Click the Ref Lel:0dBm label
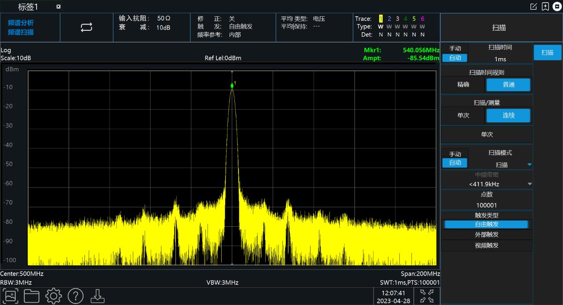563x305 pixels. click(223, 58)
